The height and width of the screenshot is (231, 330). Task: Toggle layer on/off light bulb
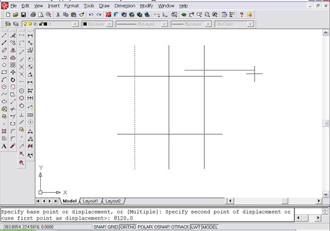[x=25, y=24]
